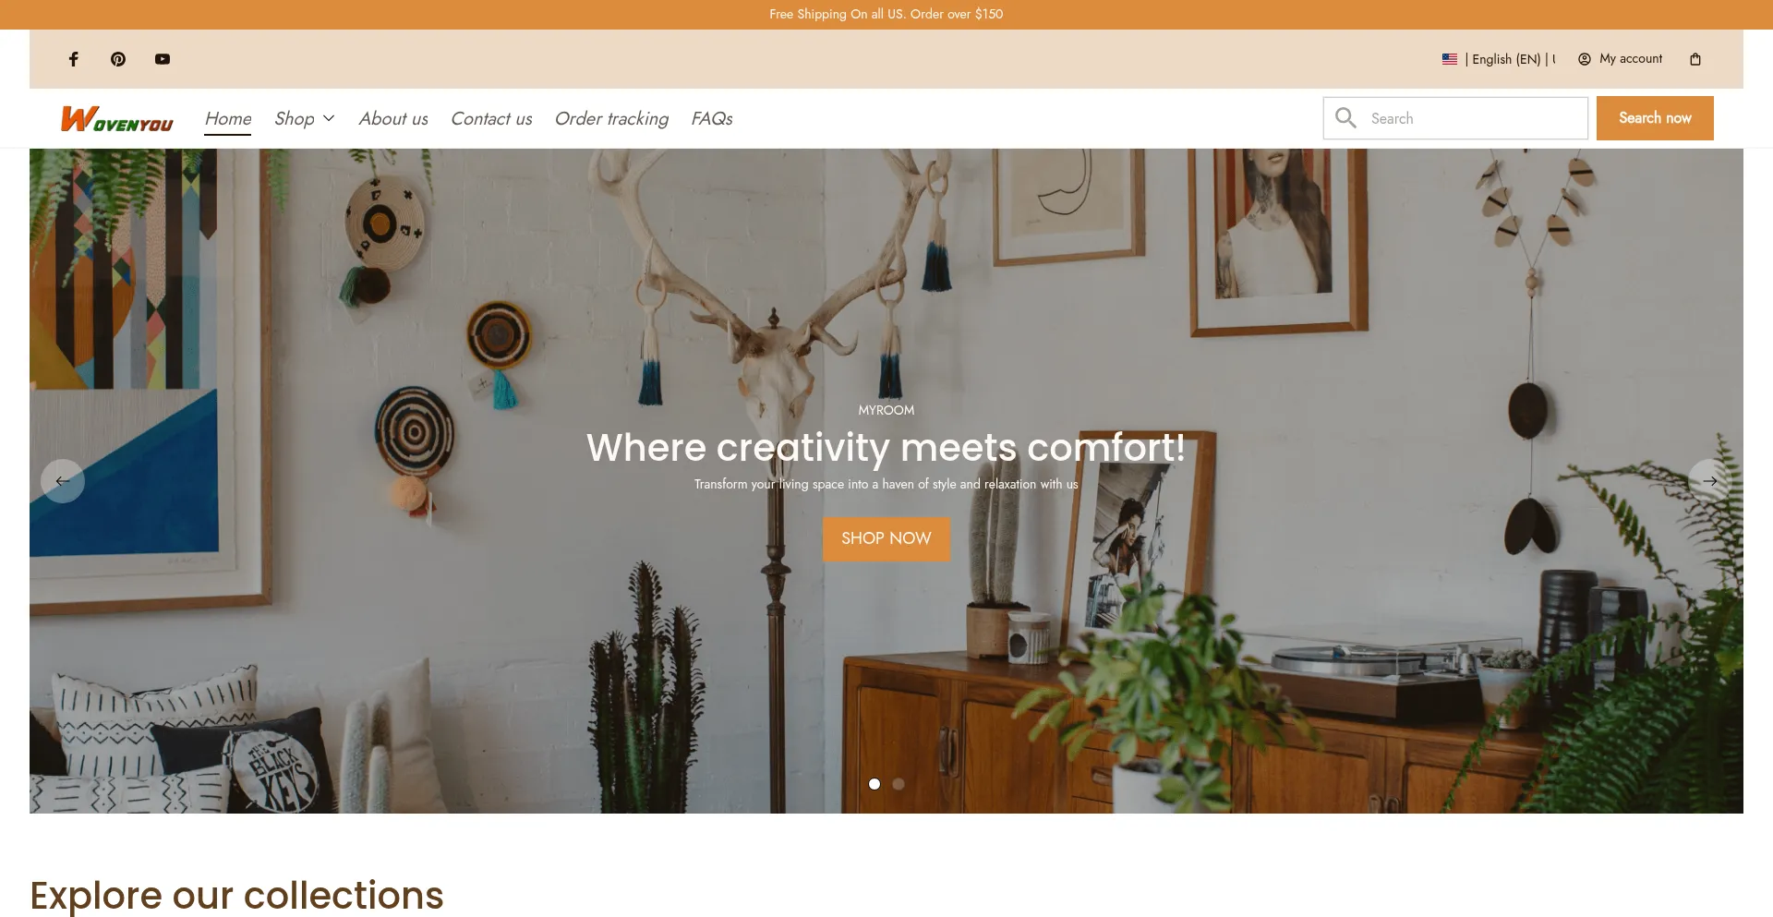Open the My account link
Screen dimensions: 1773x917
coord(1621,59)
